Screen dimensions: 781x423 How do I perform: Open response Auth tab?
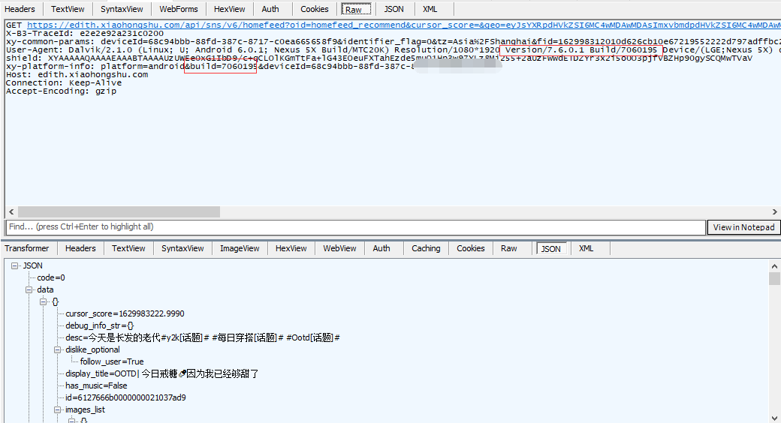[x=381, y=248]
